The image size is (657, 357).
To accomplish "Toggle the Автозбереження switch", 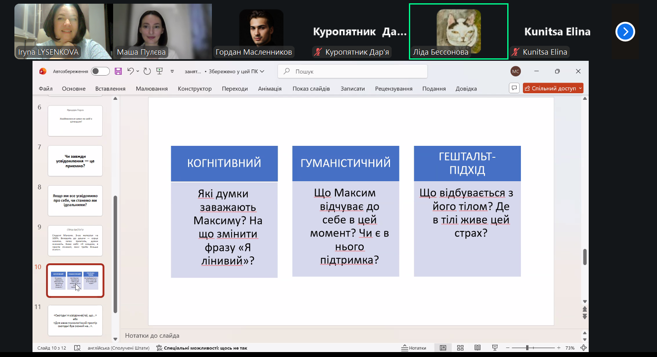I will tap(100, 71).
